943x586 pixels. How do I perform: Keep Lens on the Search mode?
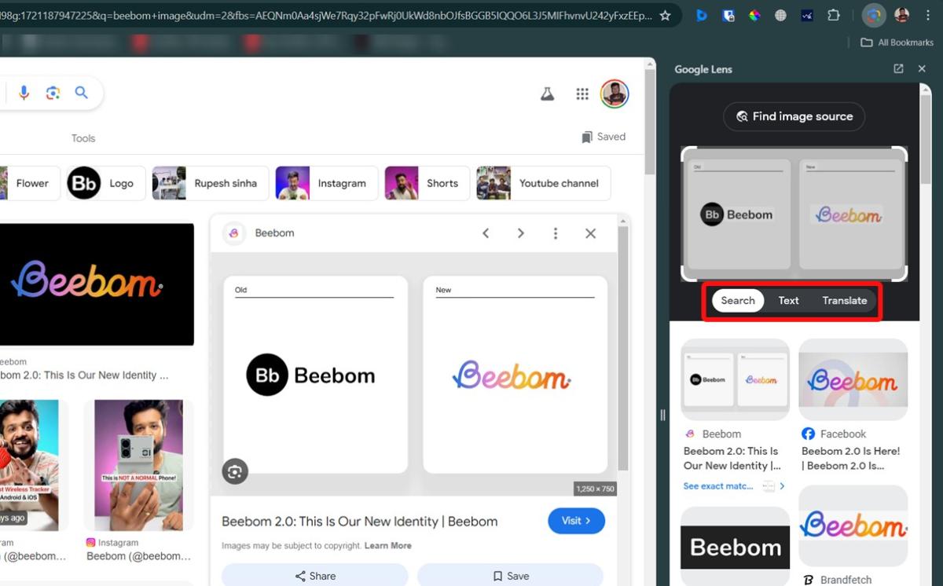tap(737, 300)
